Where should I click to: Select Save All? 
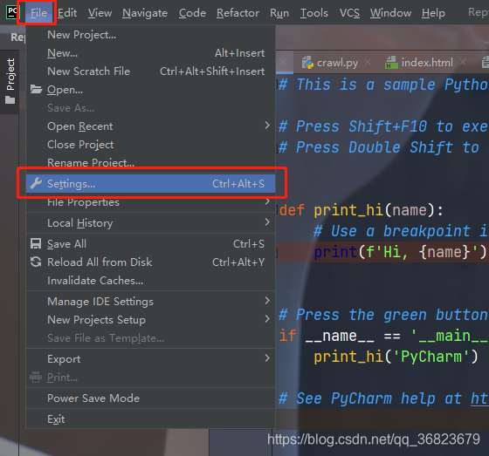coord(150,243)
